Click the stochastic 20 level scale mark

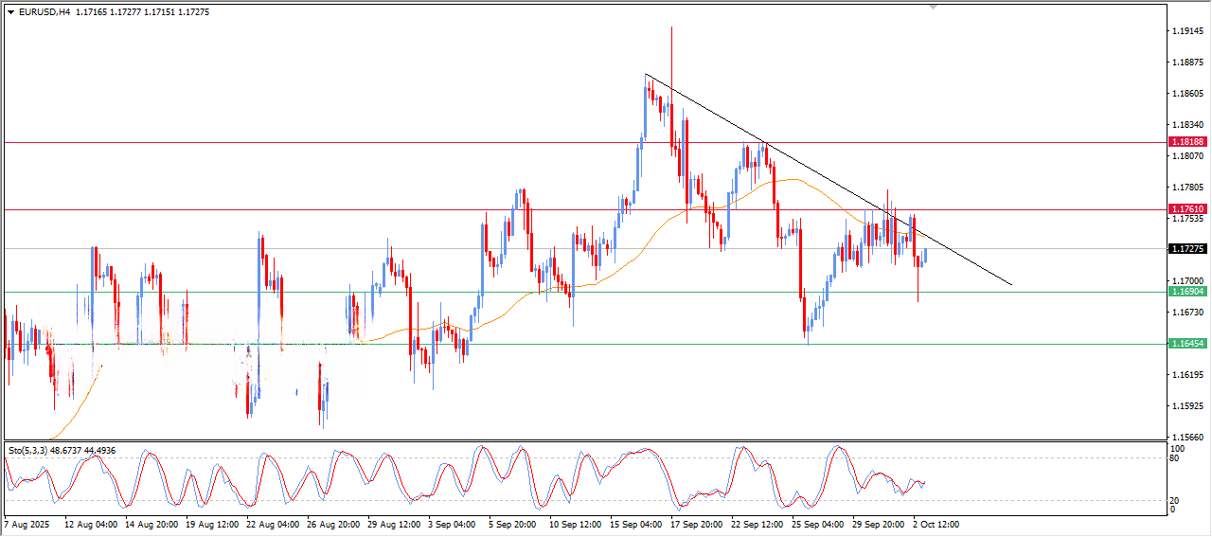(1176, 500)
